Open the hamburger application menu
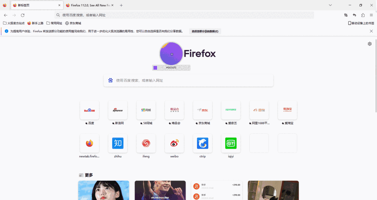Image resolution: width=377 pixels, height=200 pixels. 371,15
